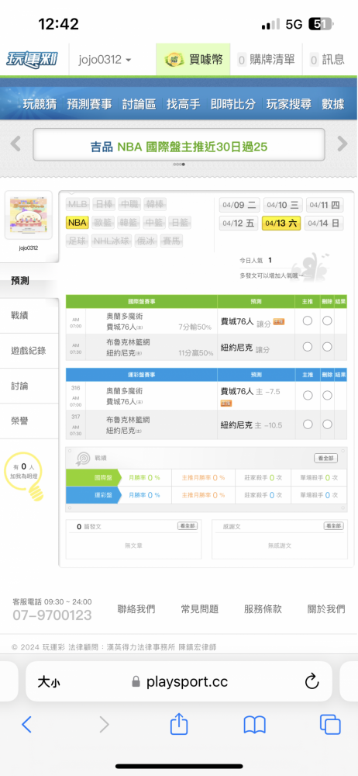Choose date 04/14 日

pyautogui.click(x=324, y=223)
